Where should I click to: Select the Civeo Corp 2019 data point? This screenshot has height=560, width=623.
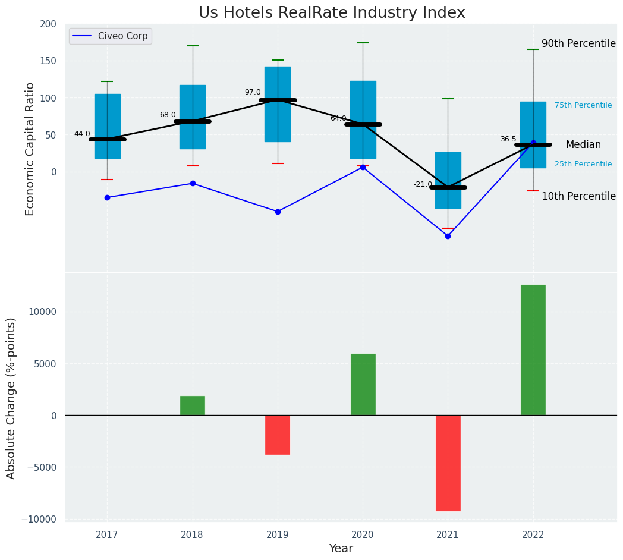pos(278,212)
